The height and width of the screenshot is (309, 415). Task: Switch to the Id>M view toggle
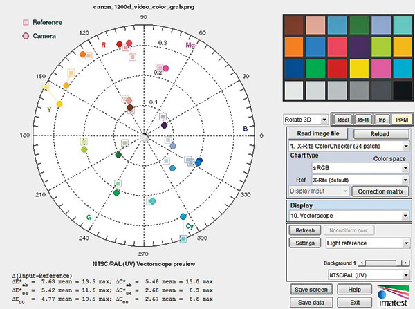[x=363, y=120]
